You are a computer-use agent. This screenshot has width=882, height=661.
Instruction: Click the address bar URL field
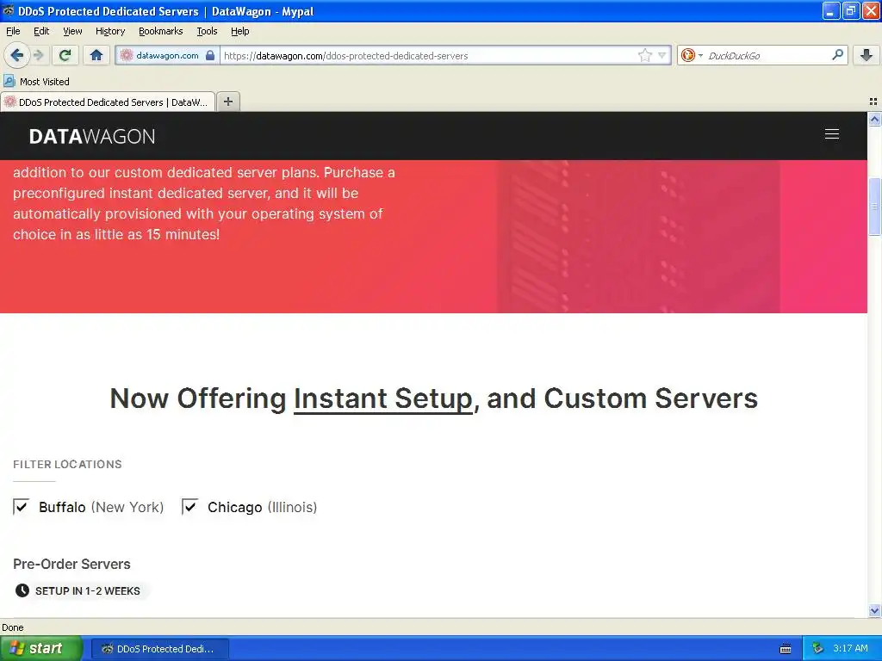[x=427, y=55]
